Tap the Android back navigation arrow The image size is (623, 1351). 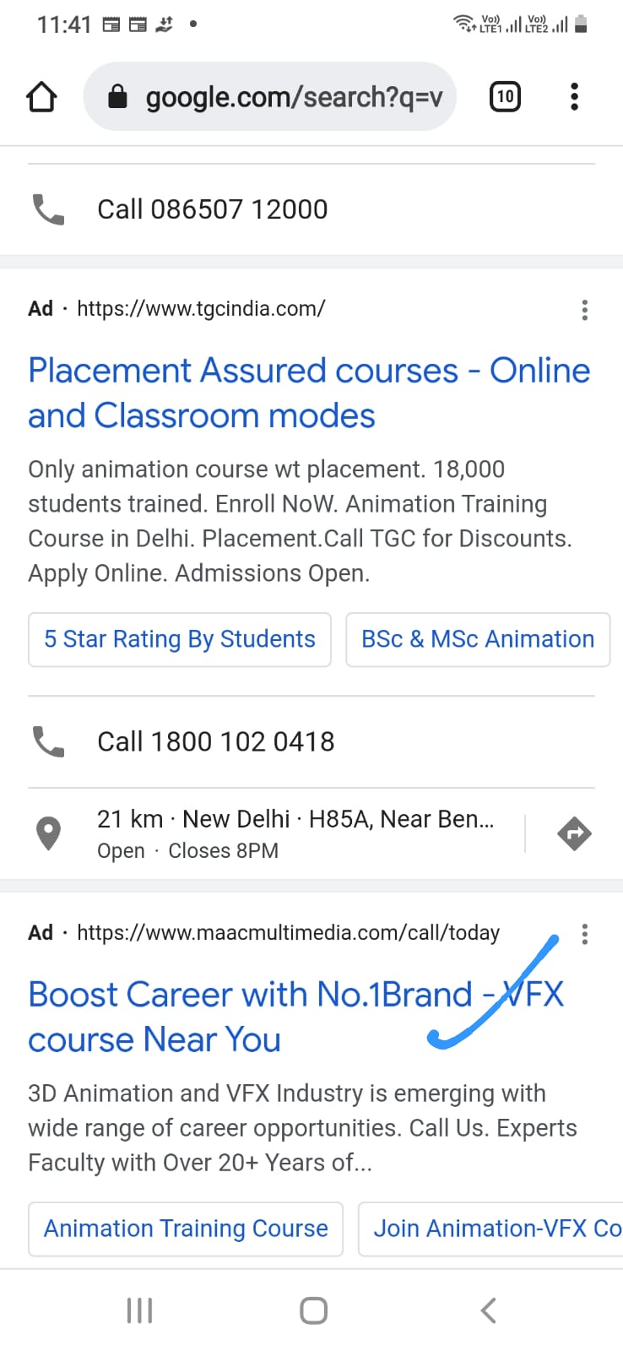(488, 1310)
